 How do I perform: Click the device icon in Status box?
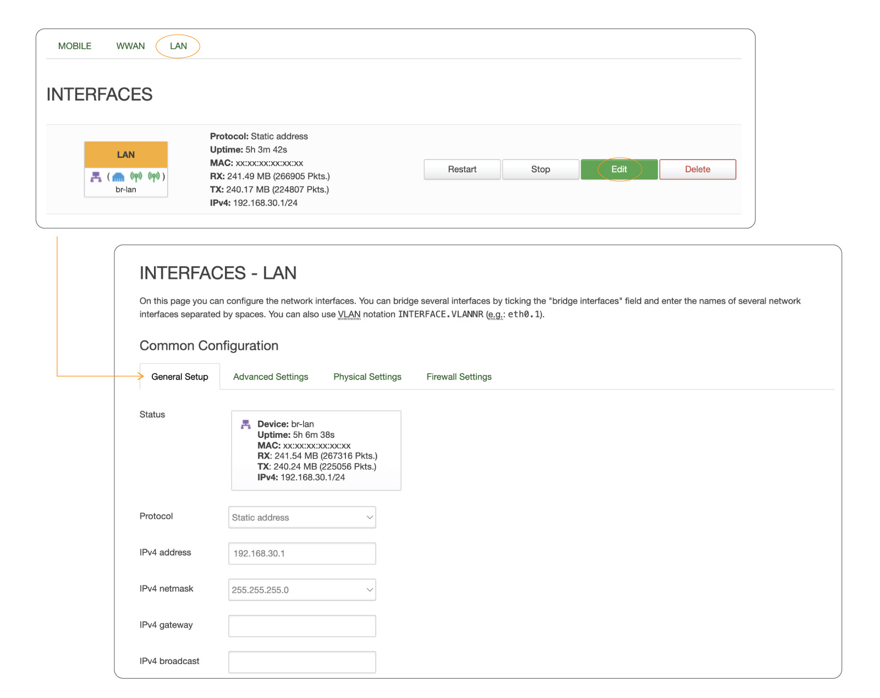pyautogui.click(x=246, y=425)
